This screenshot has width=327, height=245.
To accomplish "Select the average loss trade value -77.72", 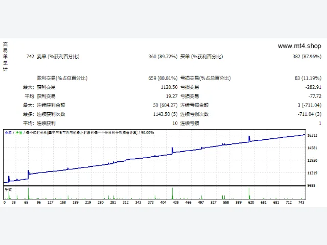I will 315,96.
